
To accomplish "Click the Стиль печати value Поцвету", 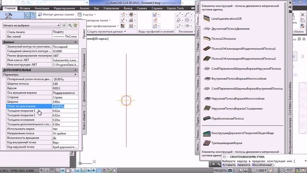I will click(65, 32).
